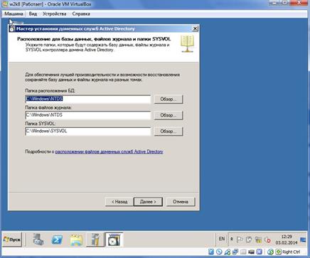Open the Машина menu
310x258 pixels.
tap(14, 14)
